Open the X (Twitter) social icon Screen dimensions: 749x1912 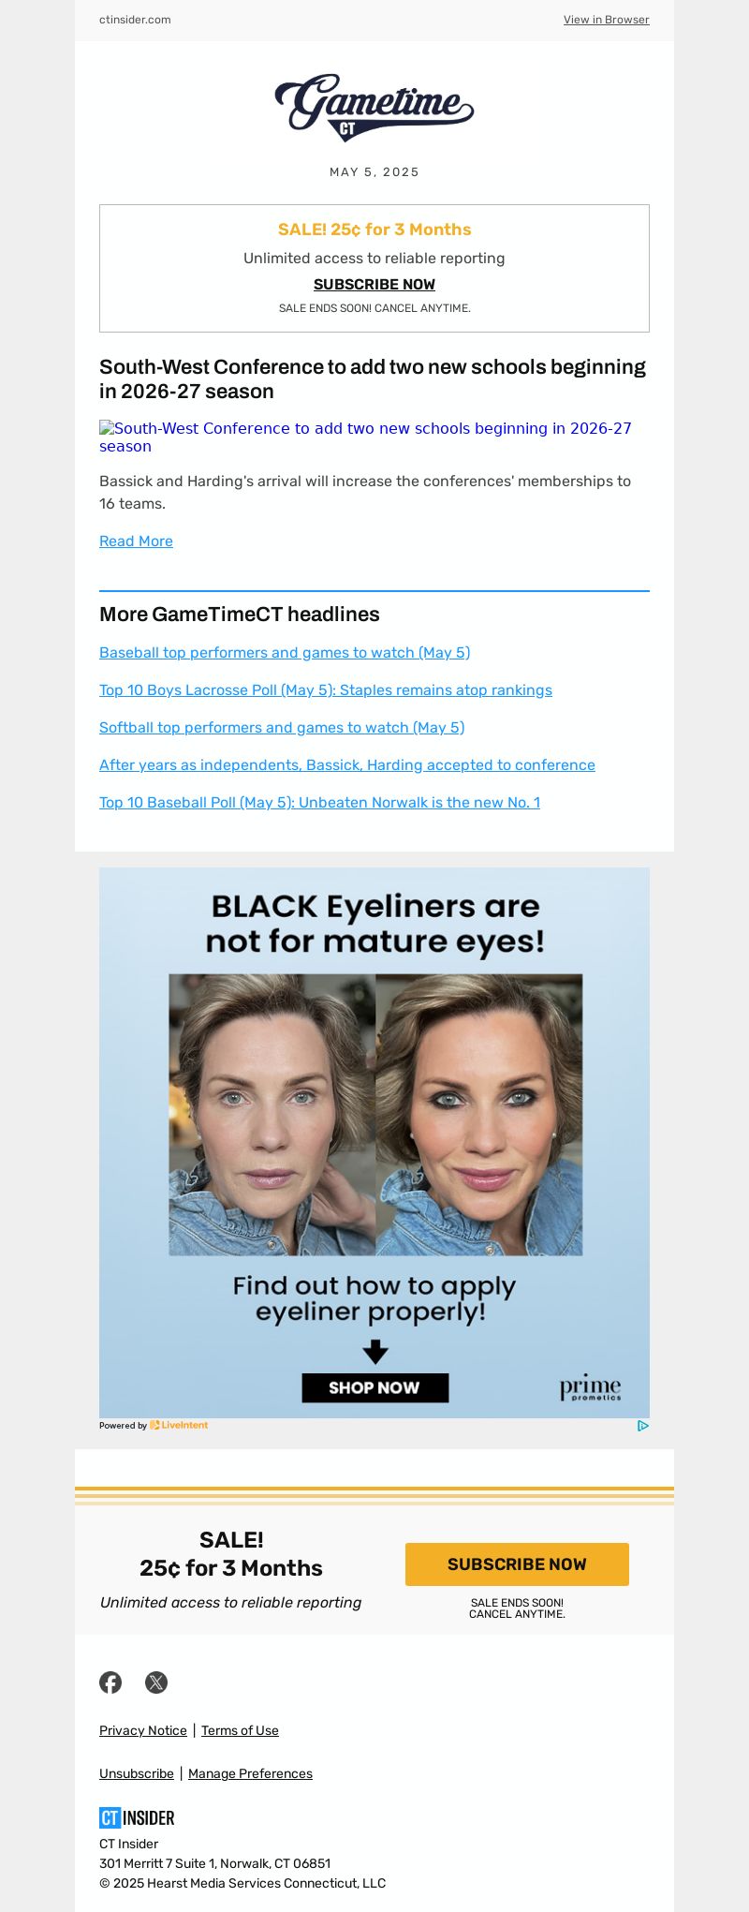156,1682
